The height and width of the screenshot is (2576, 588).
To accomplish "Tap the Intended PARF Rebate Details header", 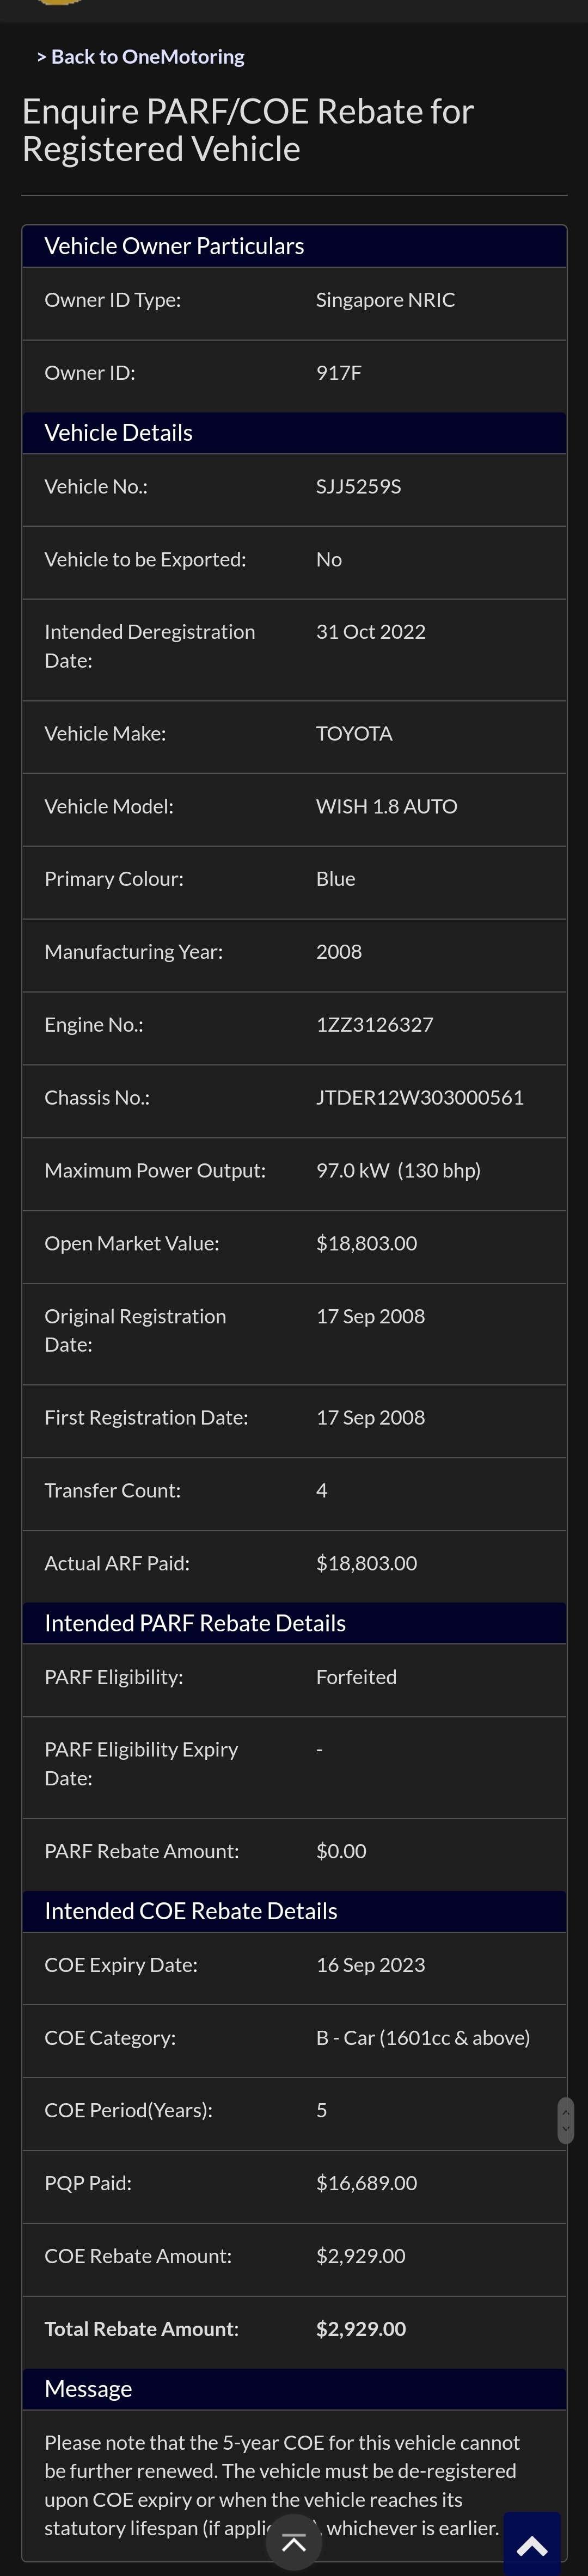I will pyautogui.click(x=195, y=1623).
